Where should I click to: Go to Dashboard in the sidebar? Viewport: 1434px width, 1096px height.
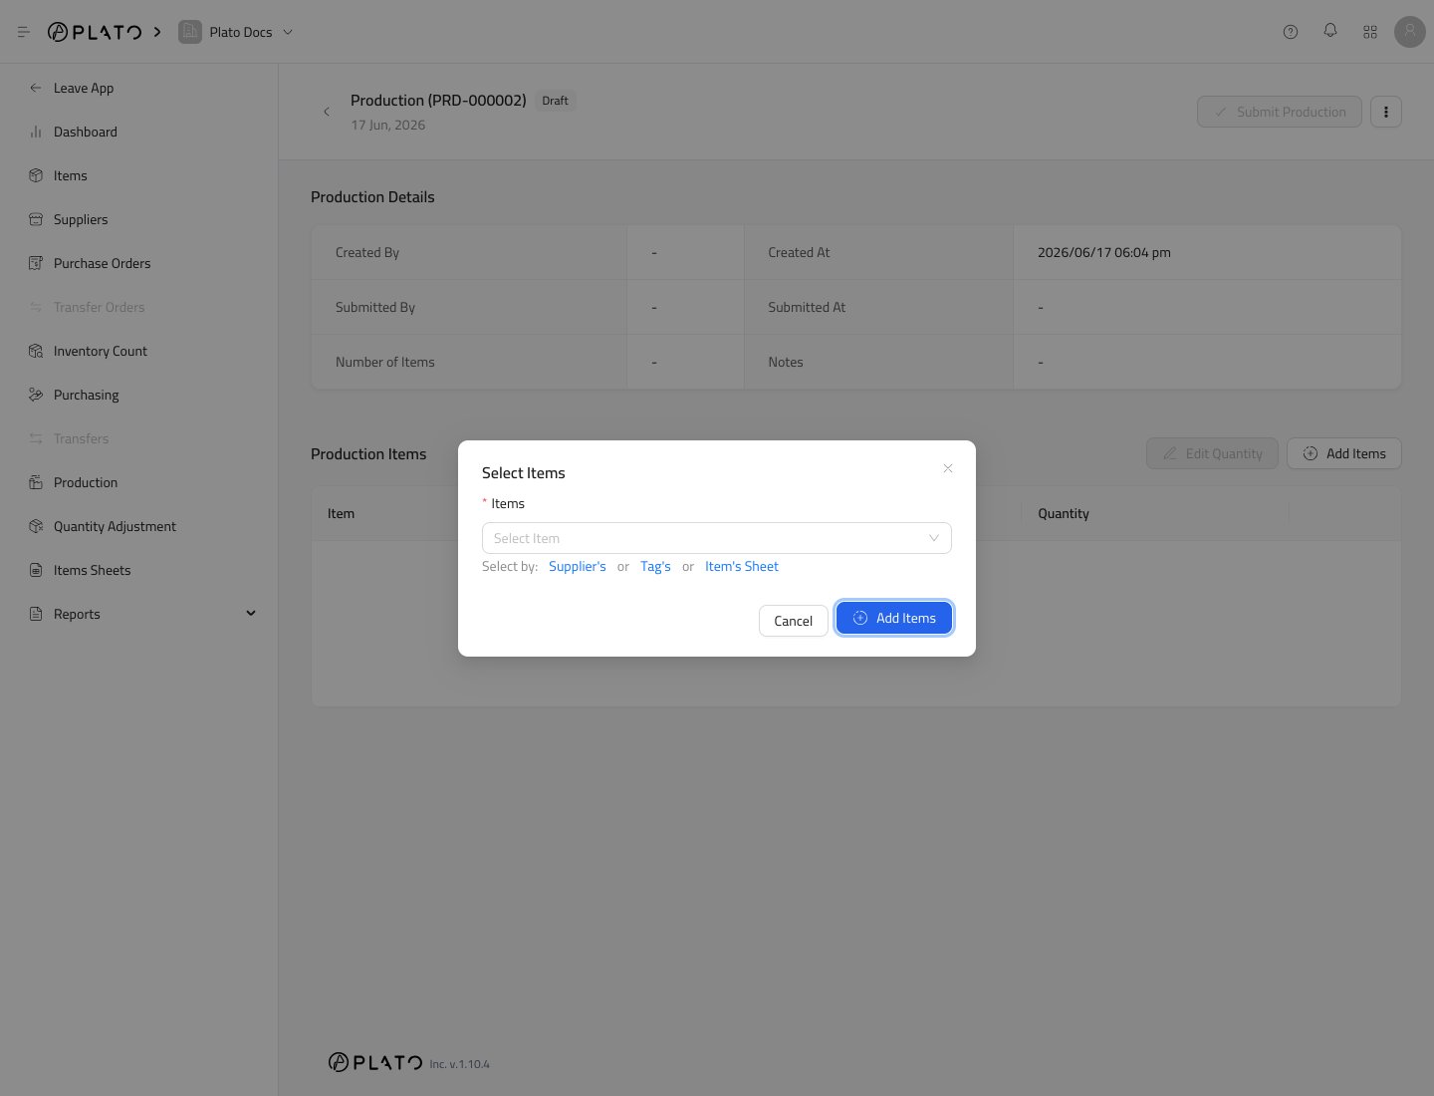pyautogui.click(x=86, y=132)
